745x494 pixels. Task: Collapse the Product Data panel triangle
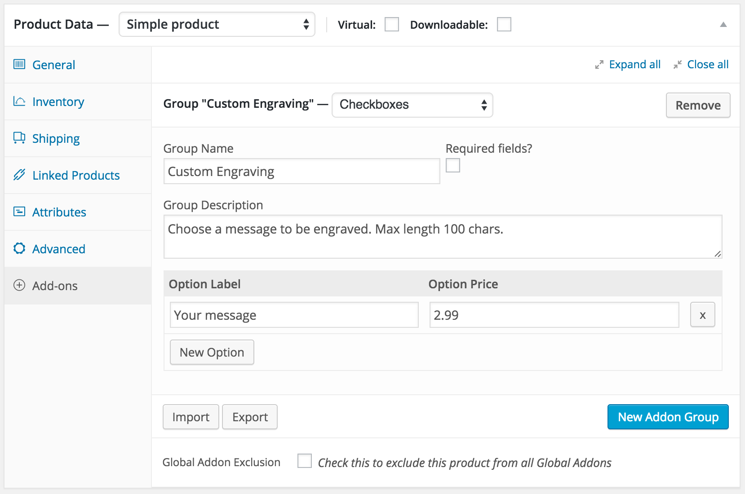pos(723,25)
